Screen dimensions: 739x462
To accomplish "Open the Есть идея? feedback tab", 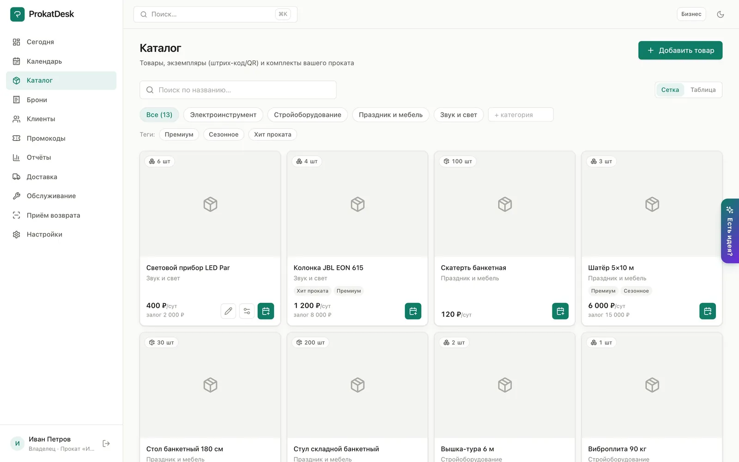I will pos(730,231).
